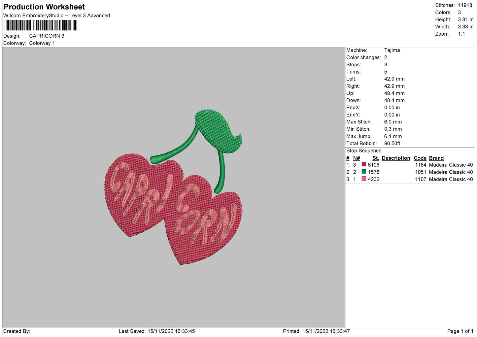The width and height of the screenshot is (477, 337).
Task: Click the N# column header
Action: point(356,158)
